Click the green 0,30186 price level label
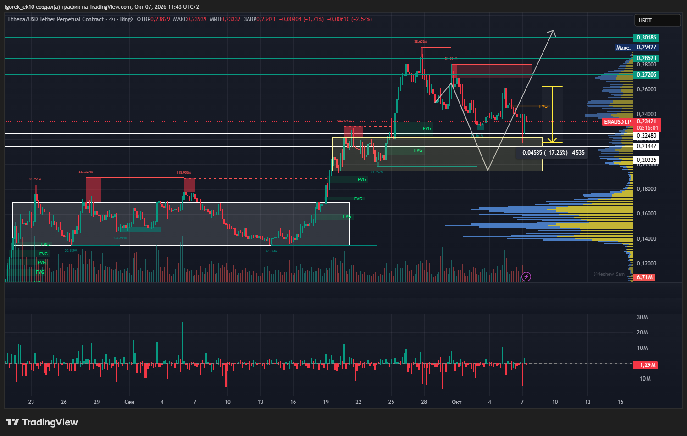The height and width of the screenshot is (436, 687). (x=647, y=38)
